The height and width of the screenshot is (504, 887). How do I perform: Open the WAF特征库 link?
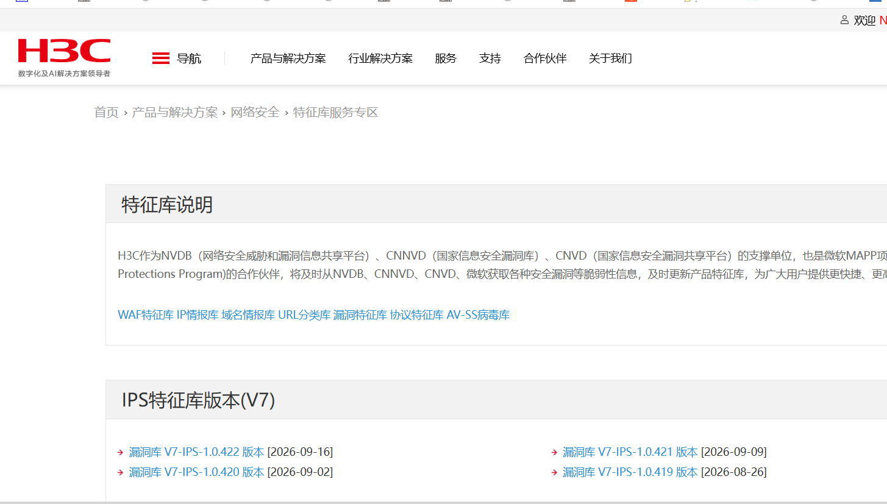click(x=146, y=315)
